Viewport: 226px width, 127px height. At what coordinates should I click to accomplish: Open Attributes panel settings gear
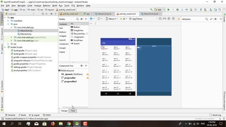click(x=215, y=19)
